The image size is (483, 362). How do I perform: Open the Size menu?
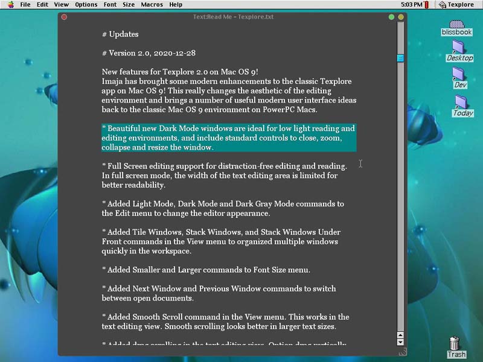(129, 5)
